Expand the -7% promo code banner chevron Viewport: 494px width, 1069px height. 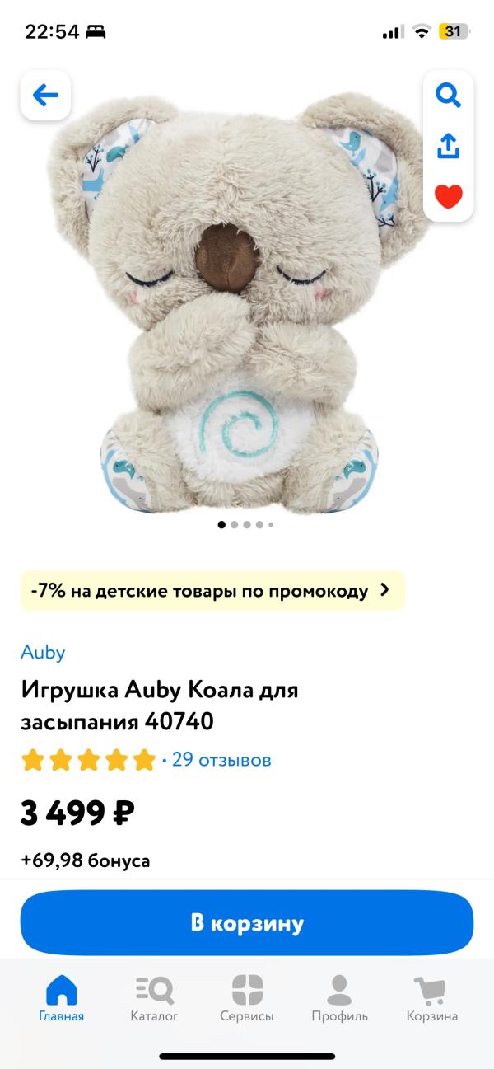click(x=384, y=590)
